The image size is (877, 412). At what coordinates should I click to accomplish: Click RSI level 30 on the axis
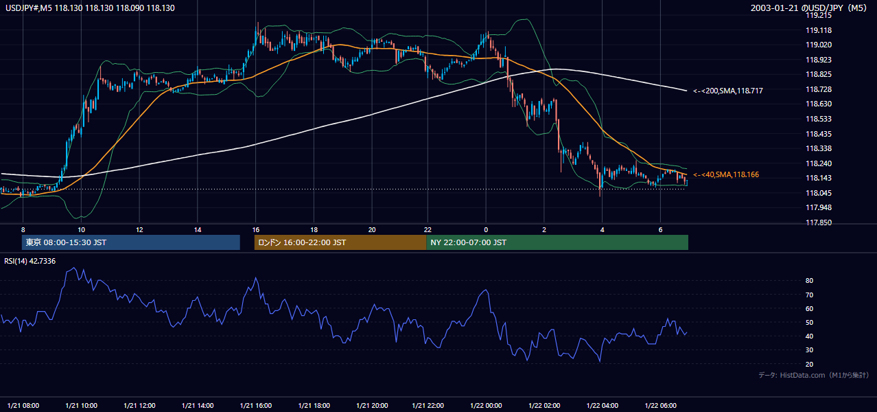(x=810, y=350)
